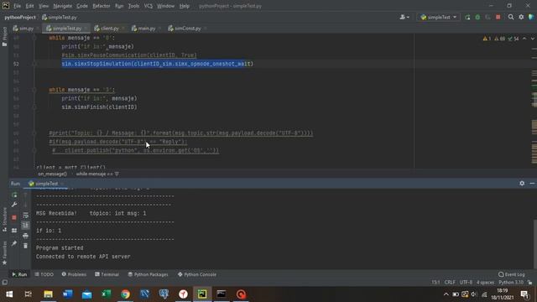Click the Run with Coverage icon
537x302 pixels.
[487, 17]
